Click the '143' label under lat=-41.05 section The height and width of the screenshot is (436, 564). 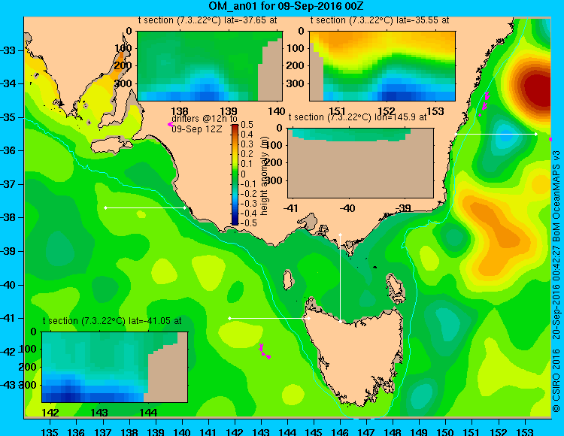coord(99,413)
